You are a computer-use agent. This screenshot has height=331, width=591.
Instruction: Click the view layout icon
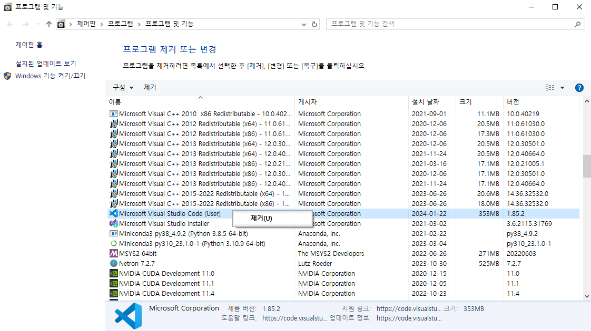click(550, 88)
